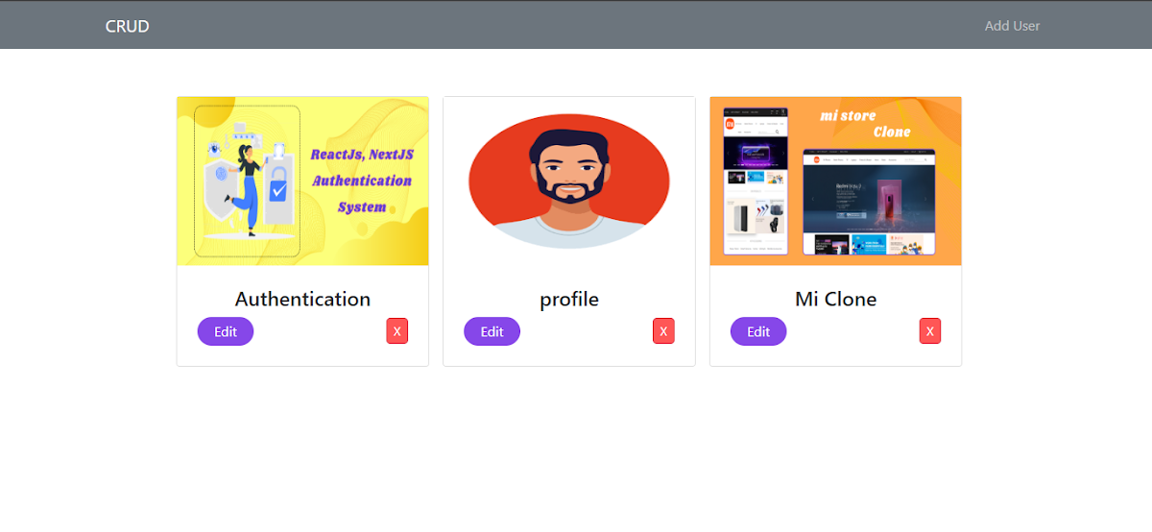Edit the Mi Clone card
Screen dimensions: 1152x532
point(758,331)
